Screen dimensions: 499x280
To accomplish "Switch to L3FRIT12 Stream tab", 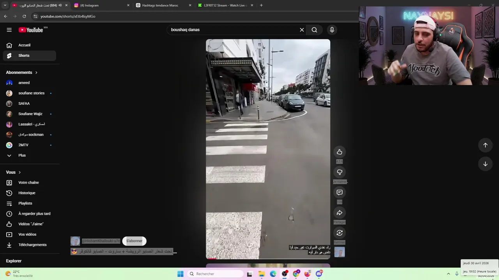I will click(225, 5).
